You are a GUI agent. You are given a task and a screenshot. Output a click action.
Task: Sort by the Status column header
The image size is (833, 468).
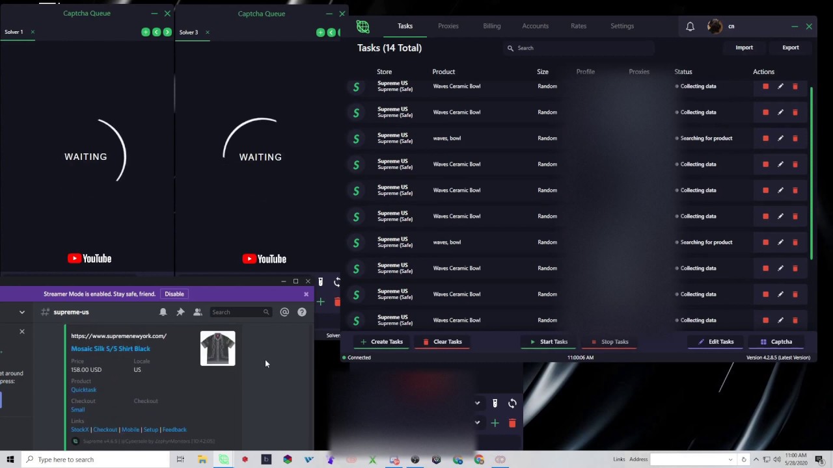683,71
